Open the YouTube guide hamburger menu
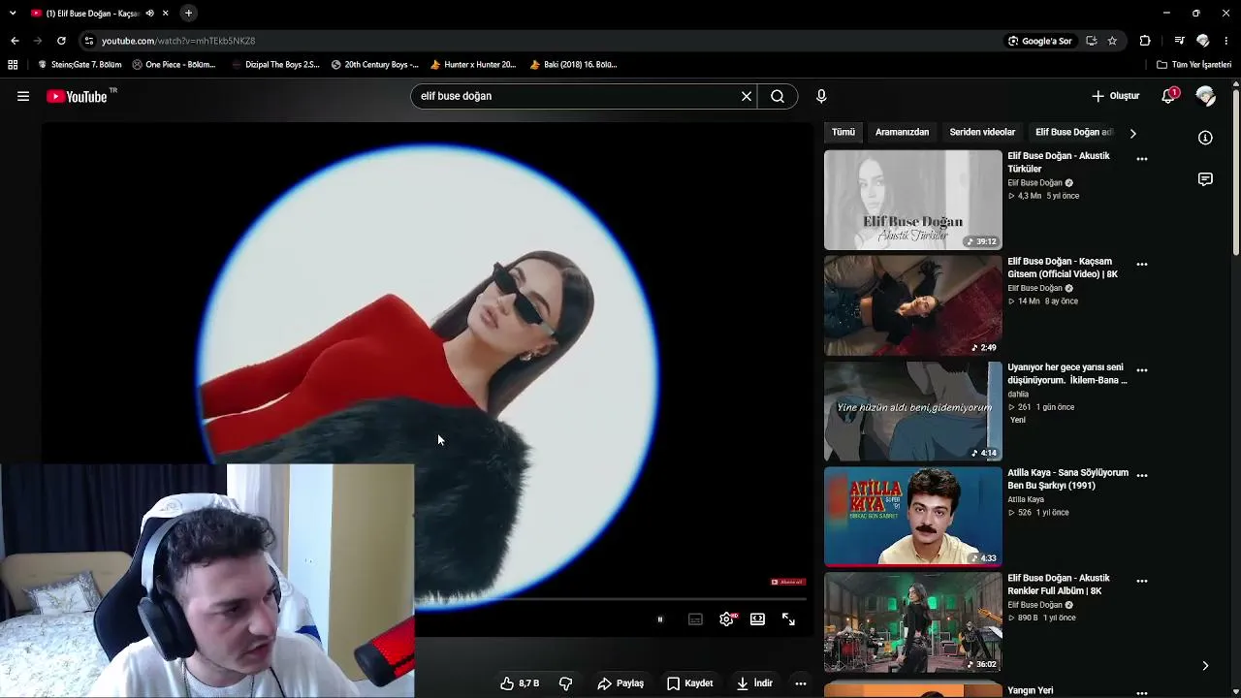1241x698 pixels. pos(23,96)
